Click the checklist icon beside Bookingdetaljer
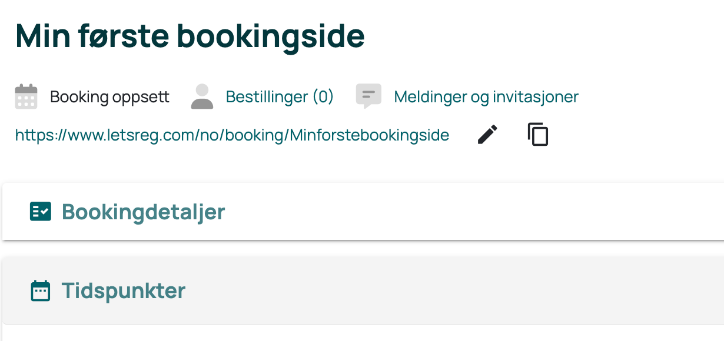The width and height of the screenshot is (724, 341). (41, 211)
